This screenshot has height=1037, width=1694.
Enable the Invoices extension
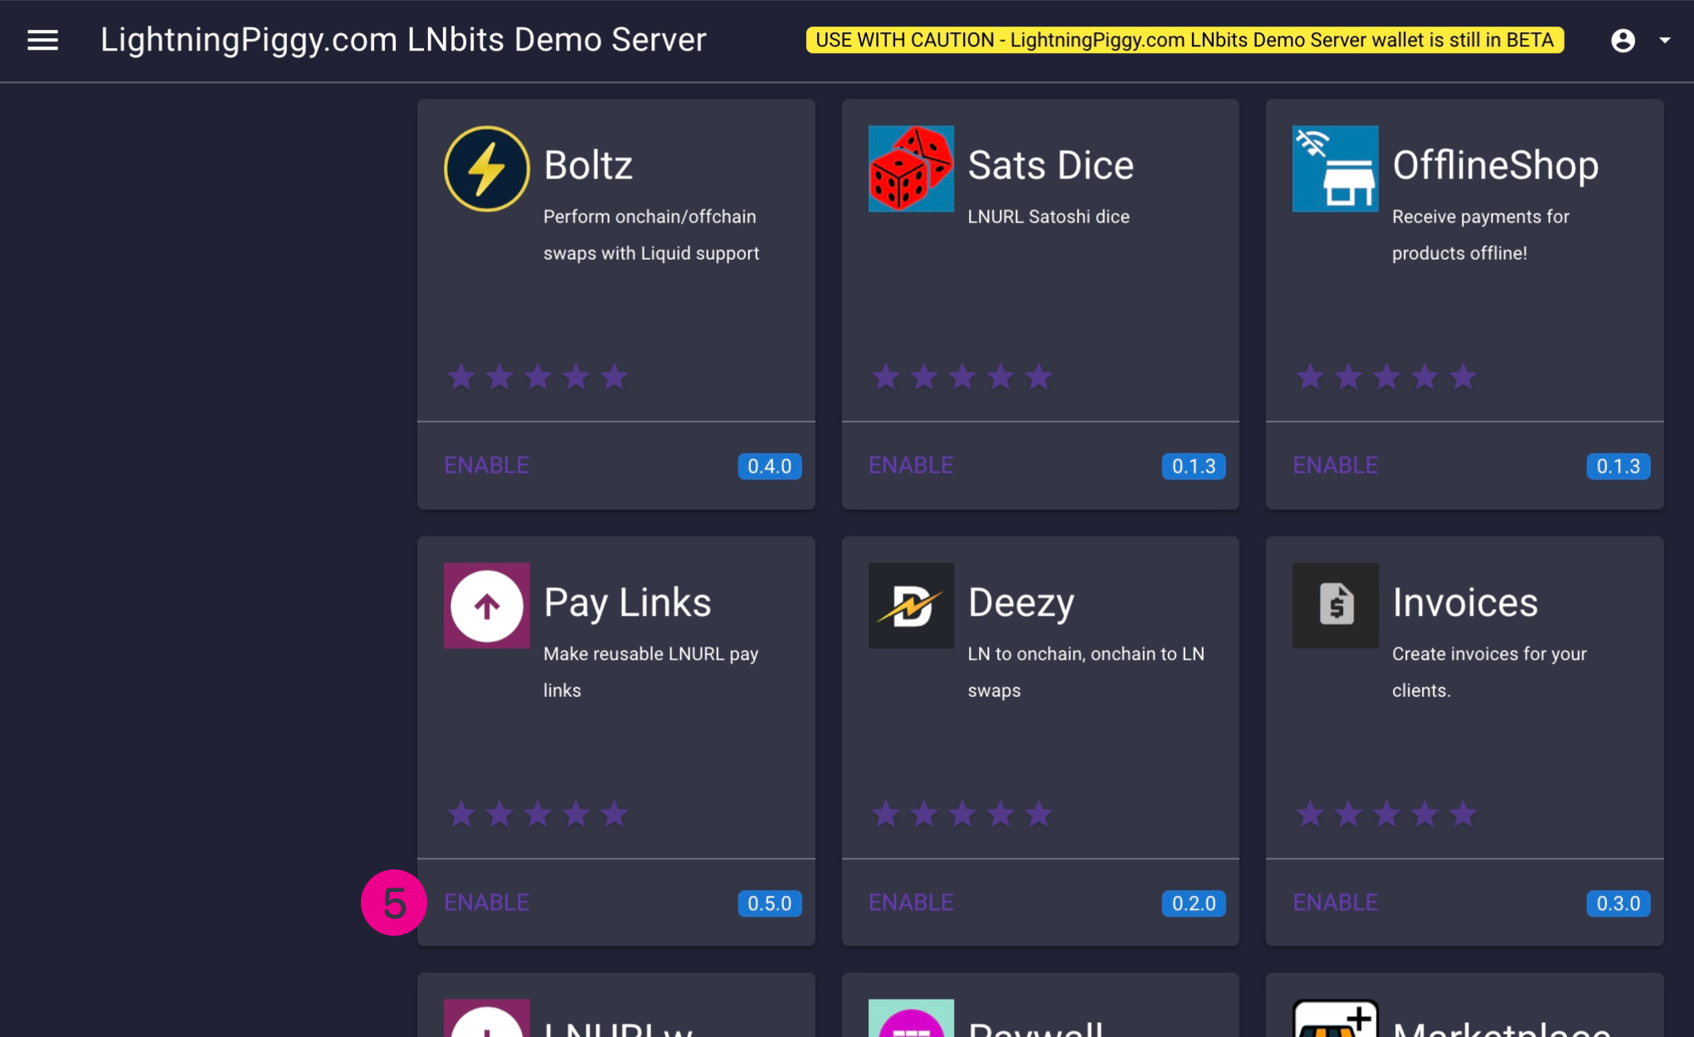(x=1335, y=903)
